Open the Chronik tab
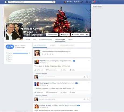Screen dimensions: 124x112 click(x=27, y=39)
